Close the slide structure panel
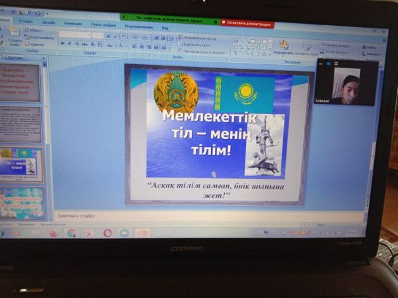This screenshot has width=398, height=298. [44, 58]
